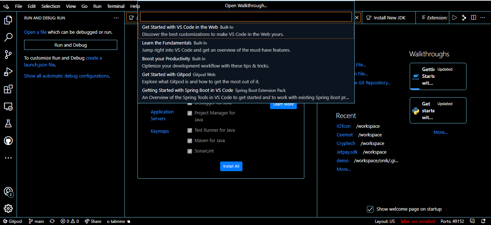Select Learn the Fundamentals walkthrough
Image resolution: width=491 pixels, height=225 pixels.
(x=246, y=47)
